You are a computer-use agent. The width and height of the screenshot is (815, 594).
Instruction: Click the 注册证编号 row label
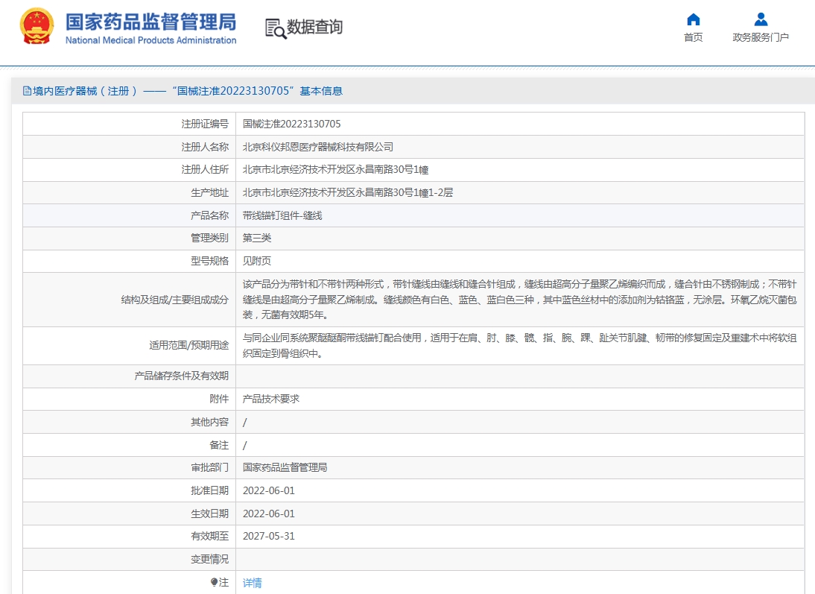(x=205, y=124)
